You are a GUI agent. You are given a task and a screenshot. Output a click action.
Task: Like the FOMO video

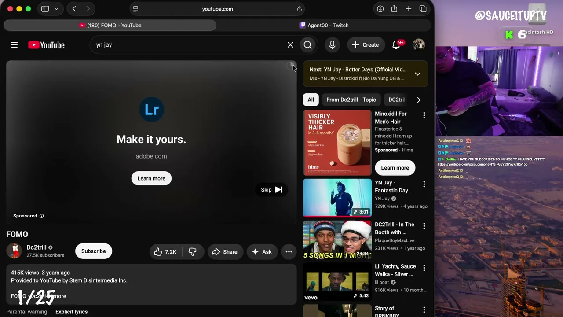click(x=165, y=252)
